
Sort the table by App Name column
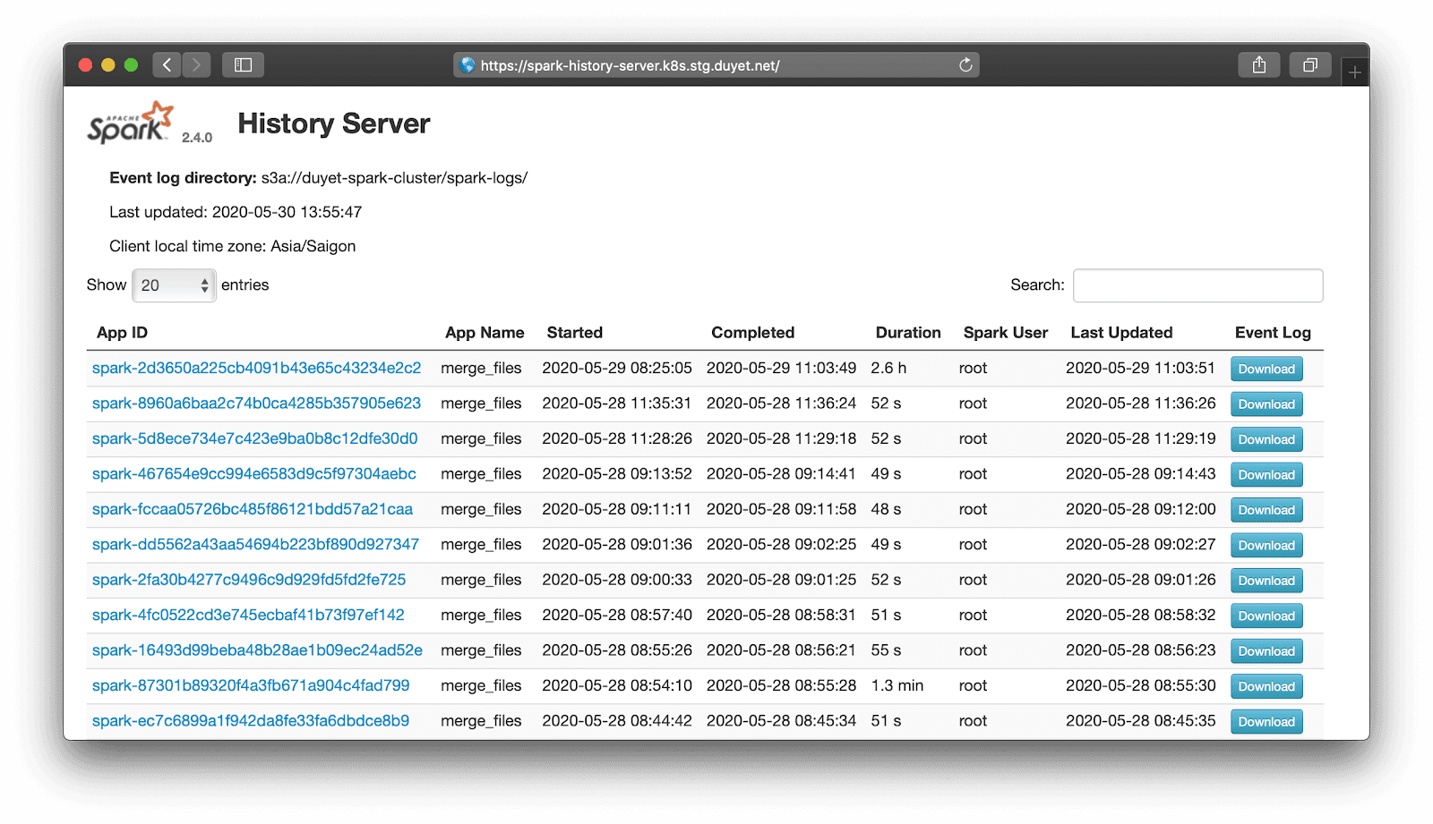pos(485,332)
